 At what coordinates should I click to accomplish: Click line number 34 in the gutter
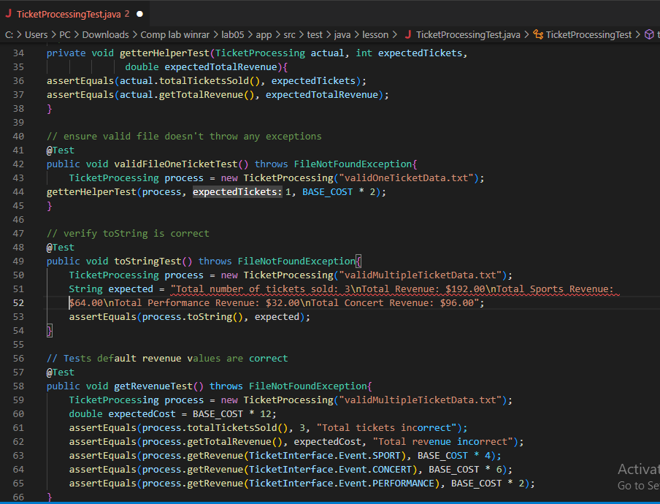coord(18,53)
